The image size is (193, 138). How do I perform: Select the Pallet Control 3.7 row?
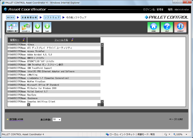pos(54,92)
